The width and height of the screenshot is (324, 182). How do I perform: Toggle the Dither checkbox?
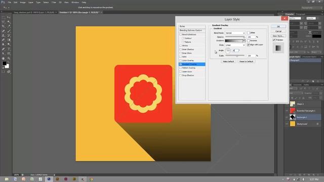pyautogui.click(x=249, y=33)
